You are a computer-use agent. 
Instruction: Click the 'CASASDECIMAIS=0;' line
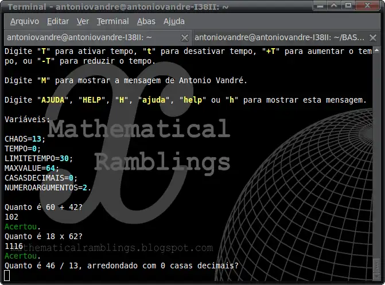(41, 178)
